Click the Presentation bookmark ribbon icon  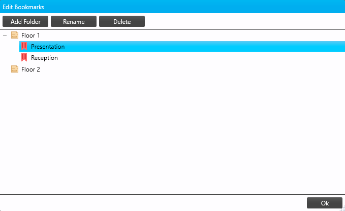[x=24, y=47]
